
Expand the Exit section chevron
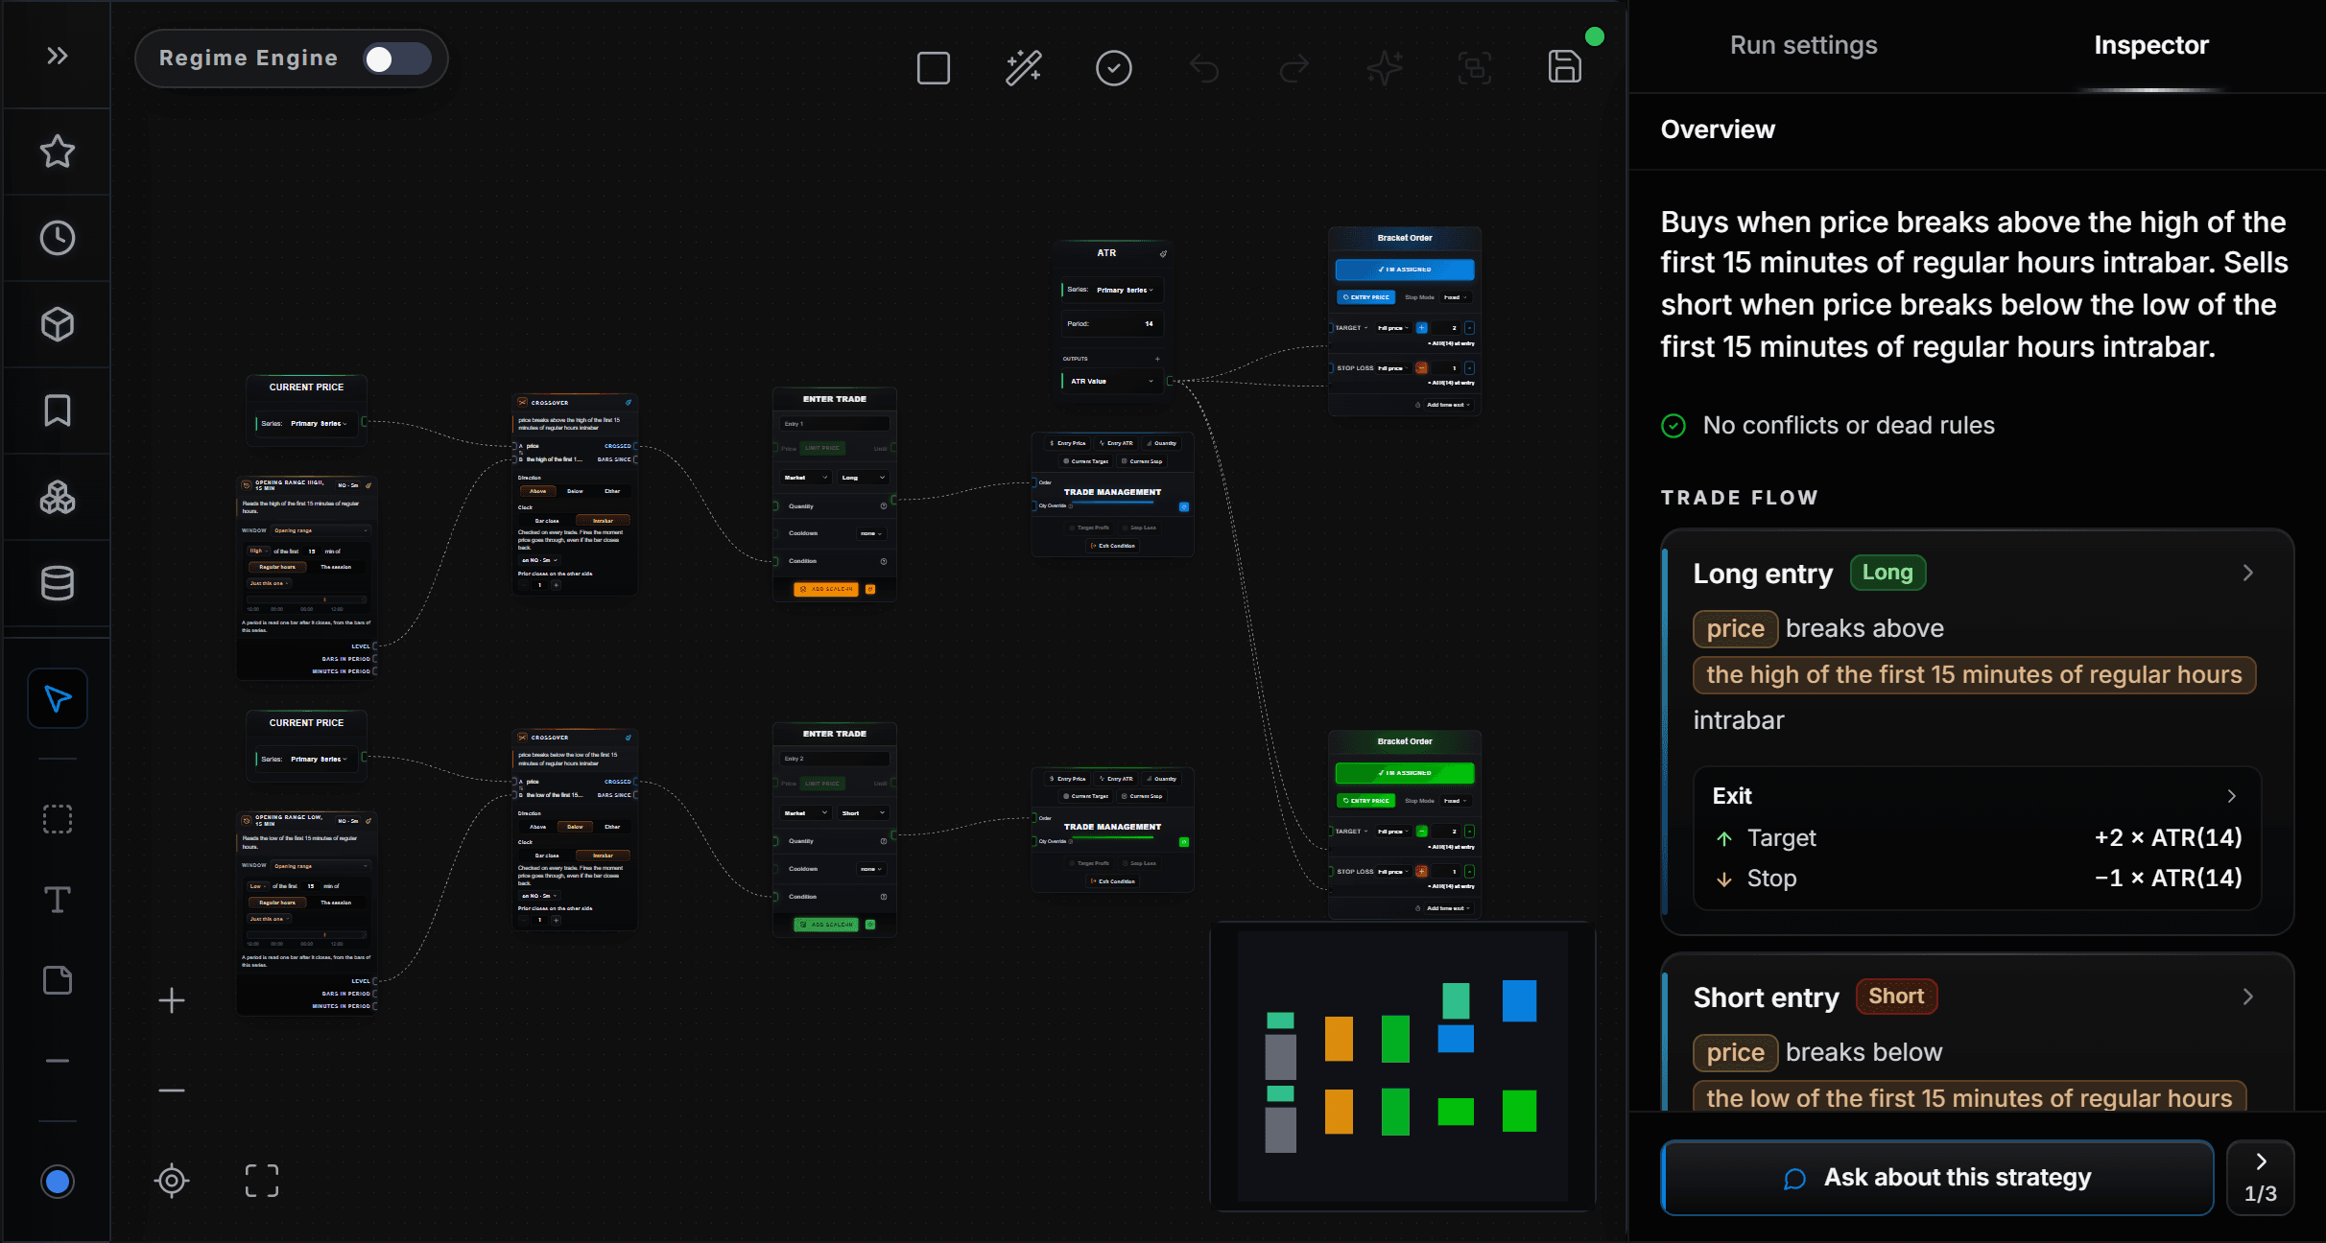[2232, 796]
